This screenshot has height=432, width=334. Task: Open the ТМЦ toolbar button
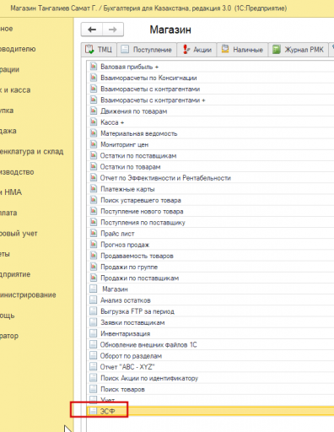[99, 50]
